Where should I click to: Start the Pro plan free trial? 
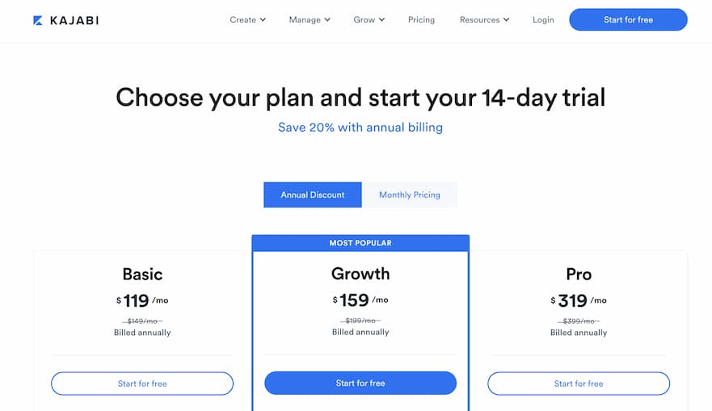pos(579,384)
